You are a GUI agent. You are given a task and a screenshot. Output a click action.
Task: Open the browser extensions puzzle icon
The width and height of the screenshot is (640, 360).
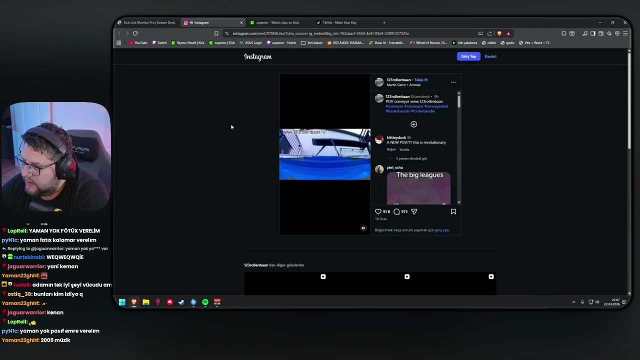[563, 33]
